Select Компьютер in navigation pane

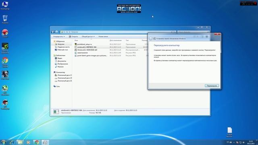(59, 72)
